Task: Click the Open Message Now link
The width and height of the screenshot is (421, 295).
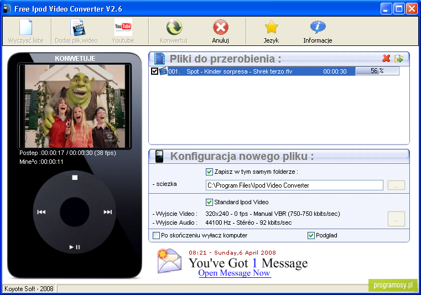Action: click(235, 273)
